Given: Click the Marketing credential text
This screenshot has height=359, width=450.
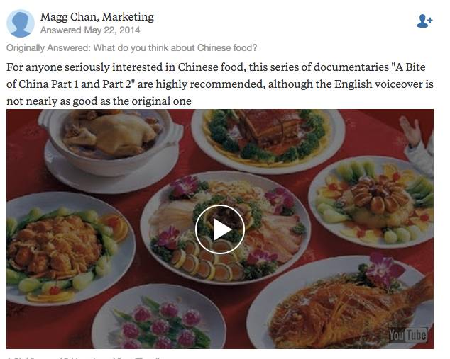Looking at the screenshot, I should click(x=128, y=17).
